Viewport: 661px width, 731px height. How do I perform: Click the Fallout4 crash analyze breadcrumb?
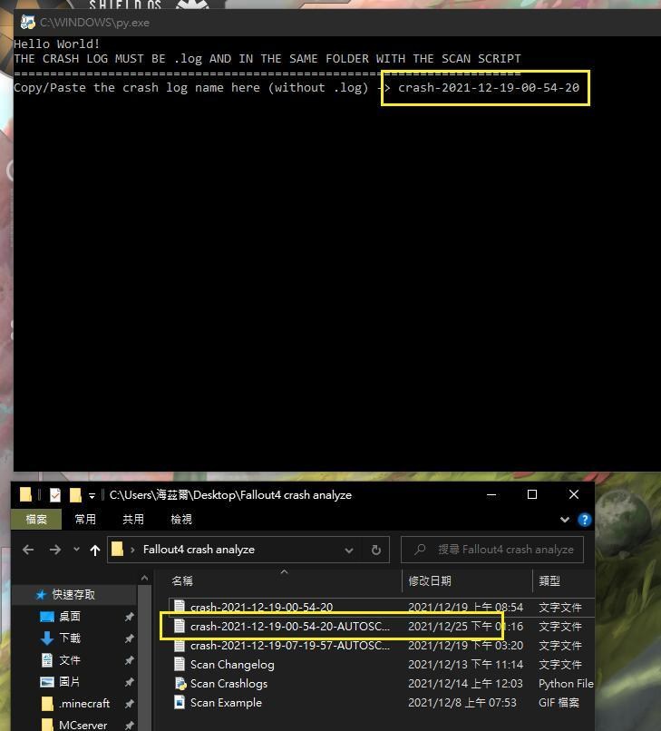coord(199,550)
